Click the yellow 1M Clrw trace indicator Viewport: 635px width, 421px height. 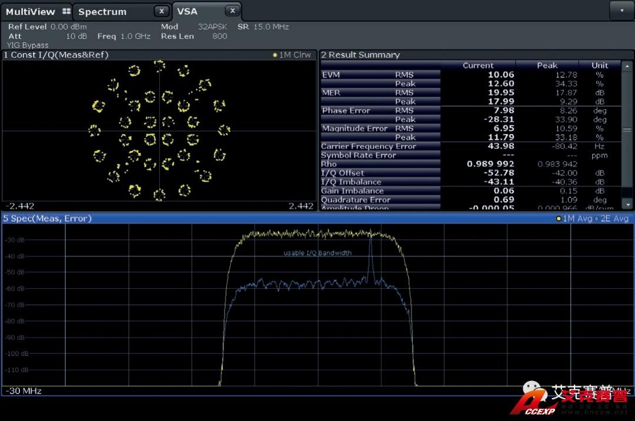tap(292, 55)
